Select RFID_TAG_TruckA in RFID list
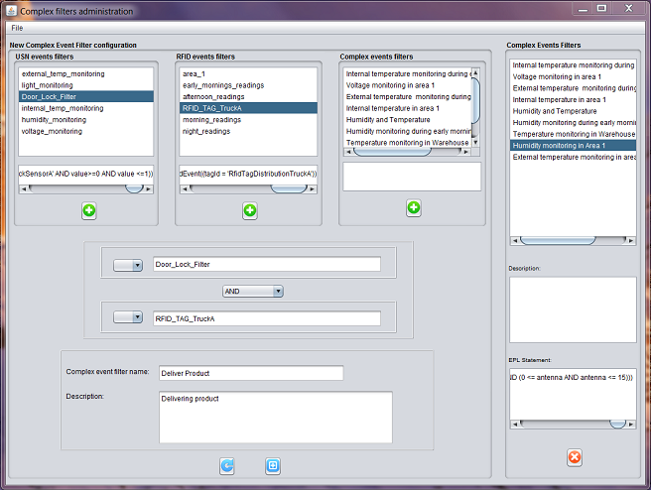This screenshot has height=490, width=651. (x=248, y=108)
